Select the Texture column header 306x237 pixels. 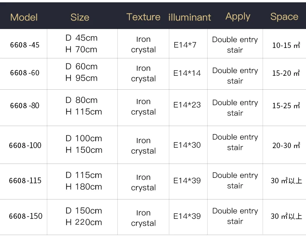pos(143,17)
